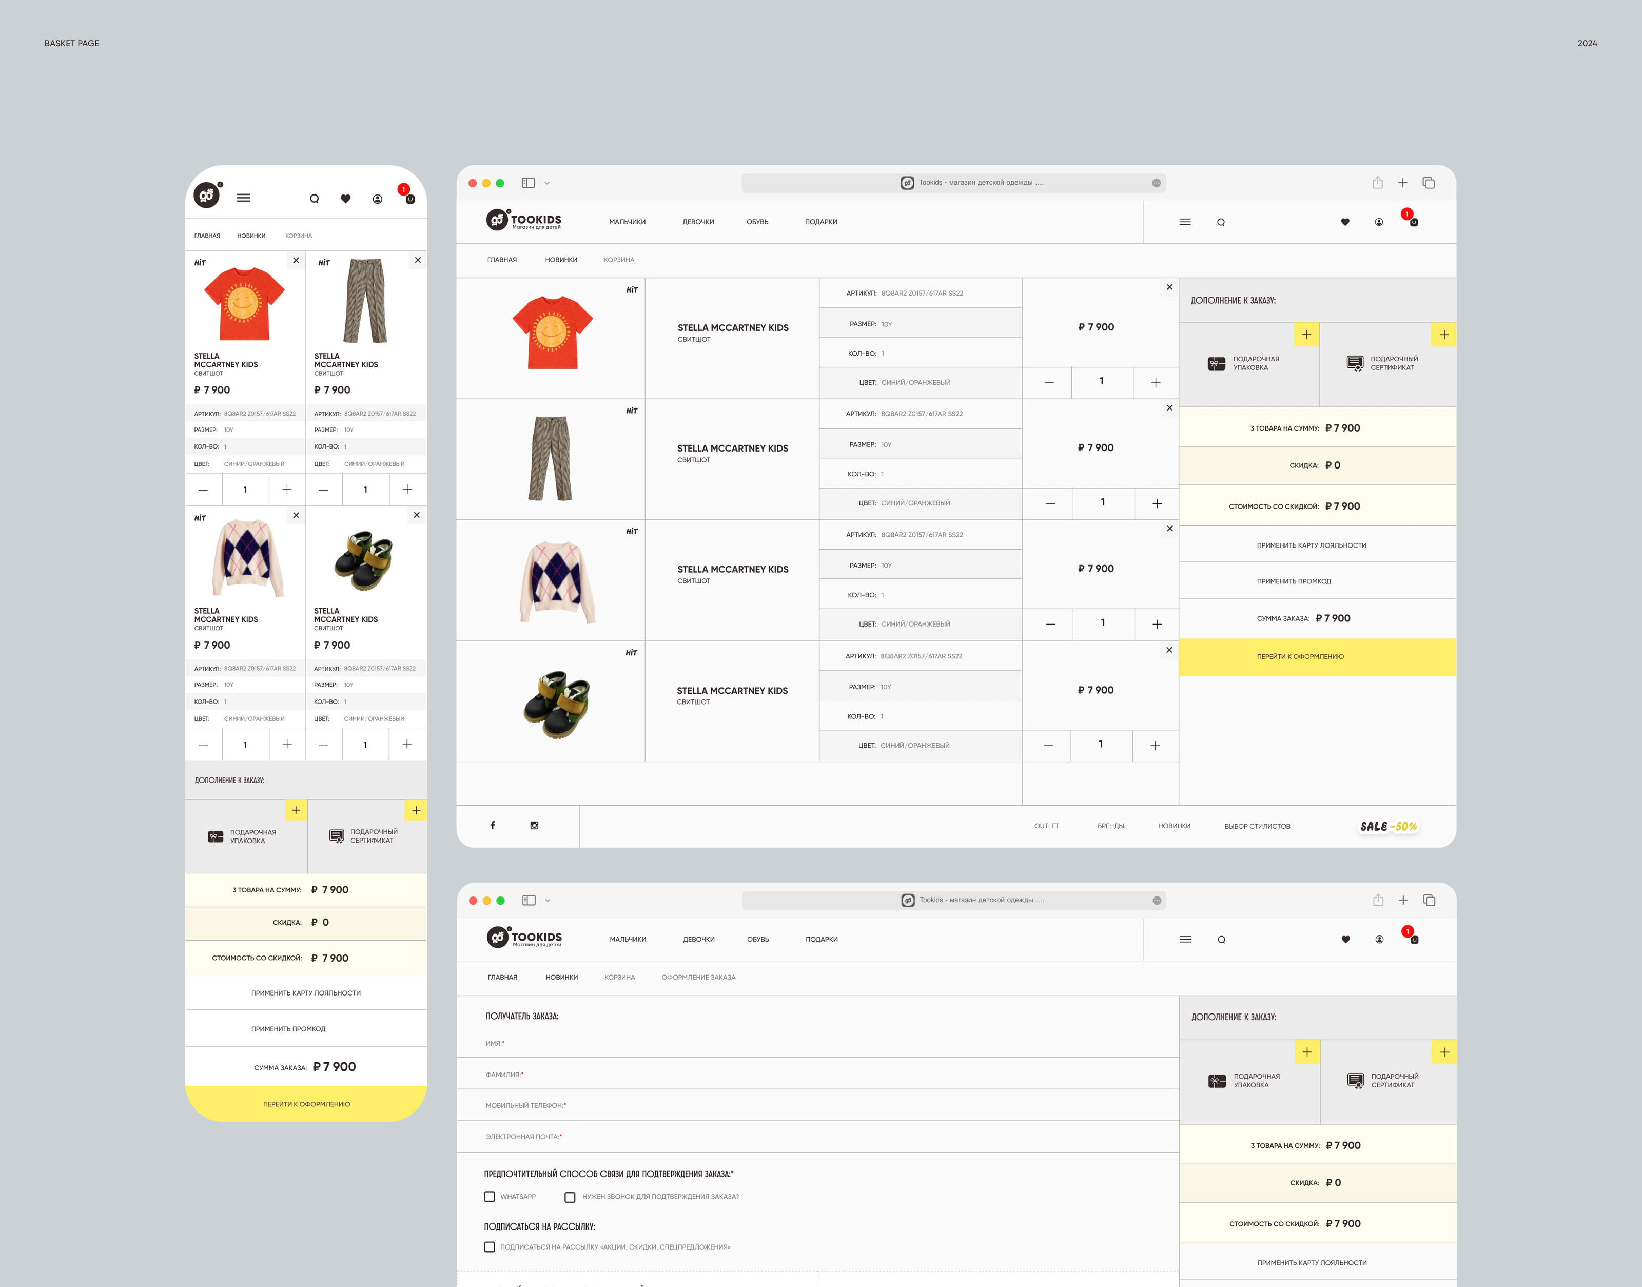Open 'Девочки' menu in top desktop header
This screenshot has height=1287, width=1642.
click(698, 222)
